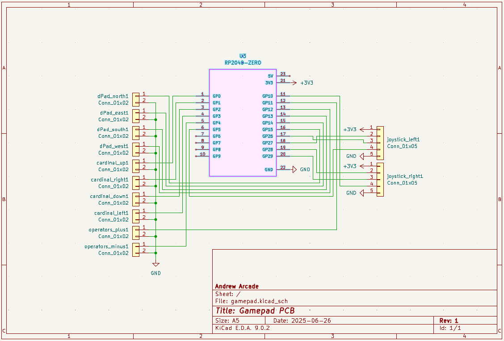The image size is (504, 341).
Task: Click the Sheet: / text
Action: [227, 294]
